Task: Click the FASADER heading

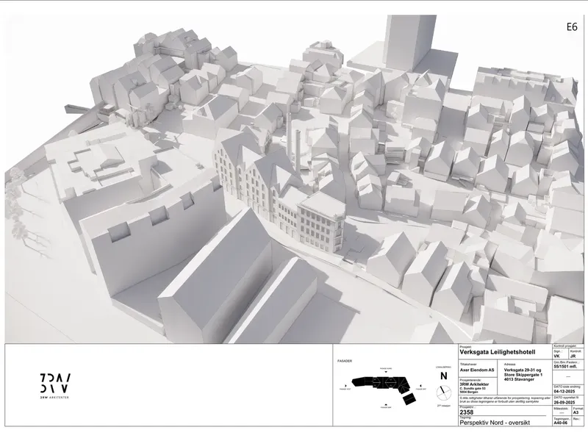Action: tap(345, 361)
